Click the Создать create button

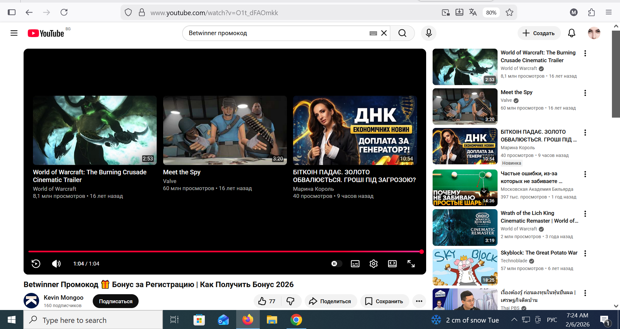539,33
